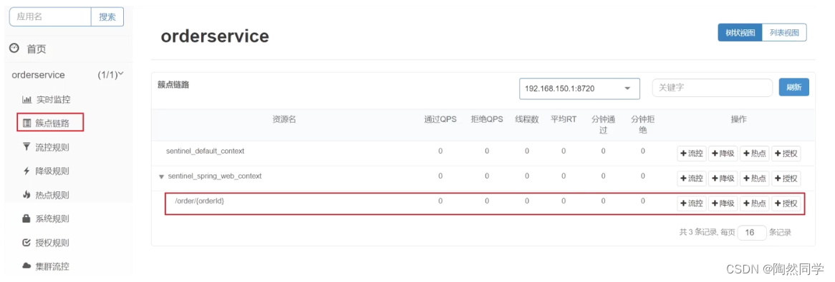Click the 通过QPS column header
The image size is (835, 282).
[x=440, y=120]
